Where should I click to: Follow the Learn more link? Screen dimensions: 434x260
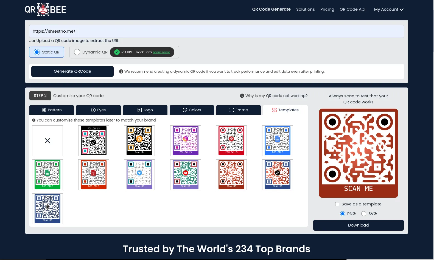click(161, 52)
